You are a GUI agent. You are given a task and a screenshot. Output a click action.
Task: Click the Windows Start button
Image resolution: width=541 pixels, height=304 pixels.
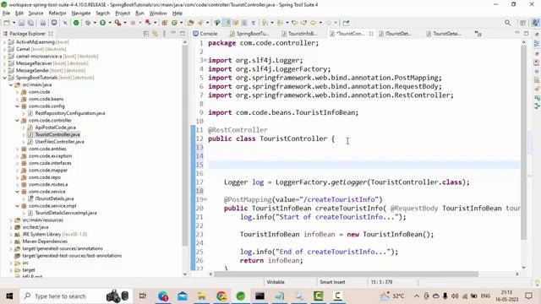click(9, 296)
